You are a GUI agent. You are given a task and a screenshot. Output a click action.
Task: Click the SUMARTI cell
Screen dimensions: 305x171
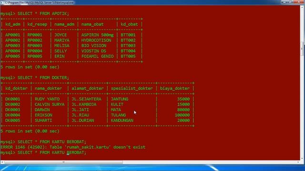[43, 120]
